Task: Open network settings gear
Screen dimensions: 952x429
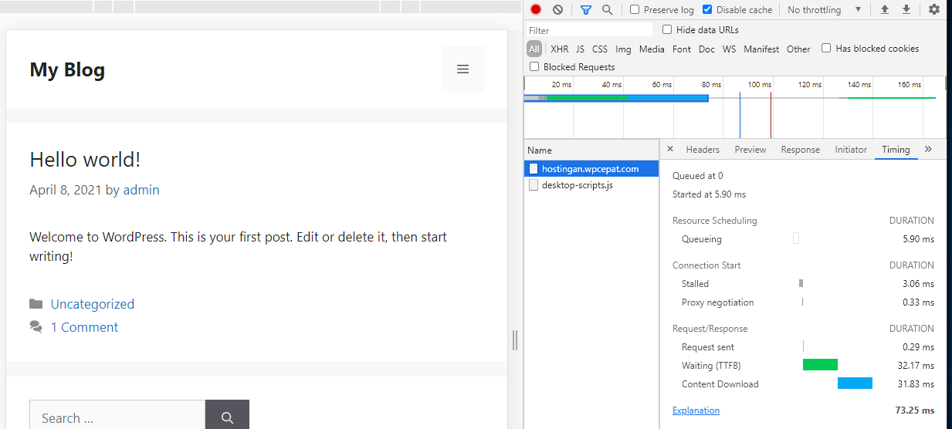Action: 934,10
